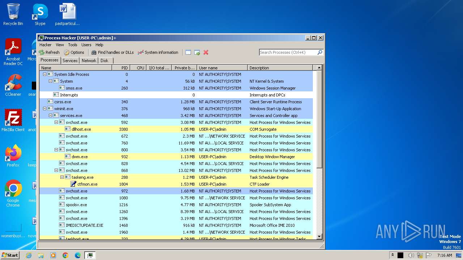The height and width of the screenshot is (260, 463).
Task: Select the Interrupts row
Action: [176, 95]
